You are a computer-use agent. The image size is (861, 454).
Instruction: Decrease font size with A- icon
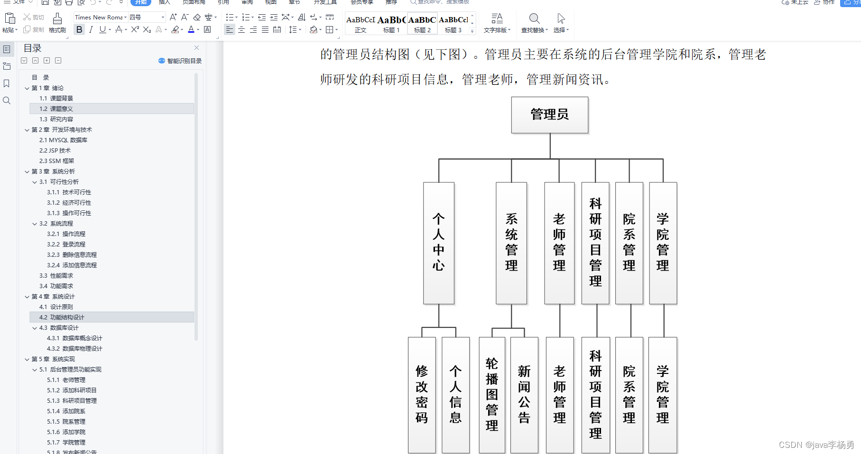click(185, 18)
